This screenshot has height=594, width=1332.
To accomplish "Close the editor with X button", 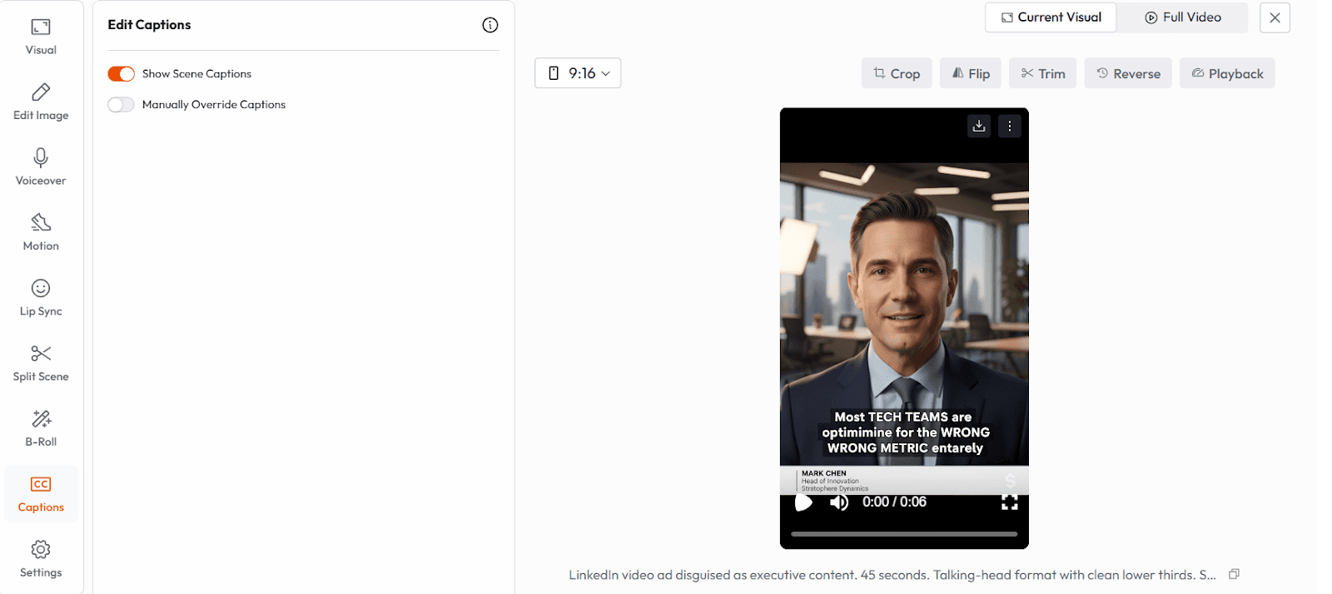I will click(x=1275, y=17).
